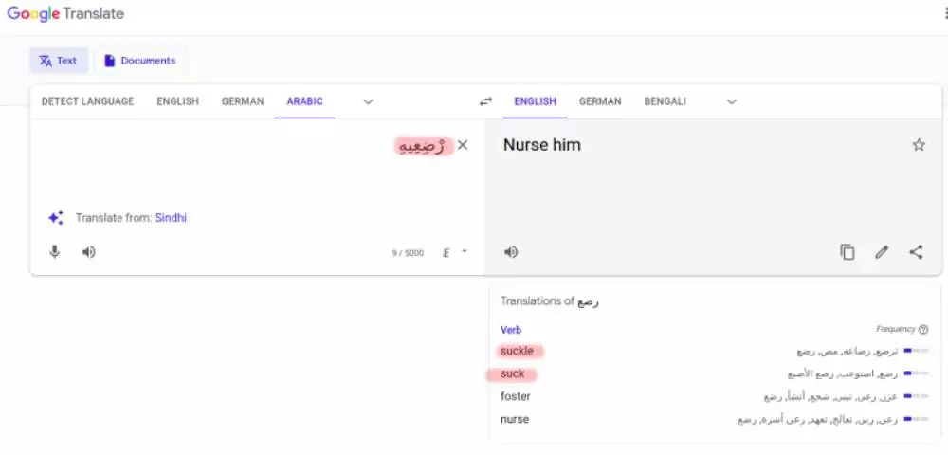948x455 pixels.
Task: Share translation using the share icon
Action: tap(916, 252)
